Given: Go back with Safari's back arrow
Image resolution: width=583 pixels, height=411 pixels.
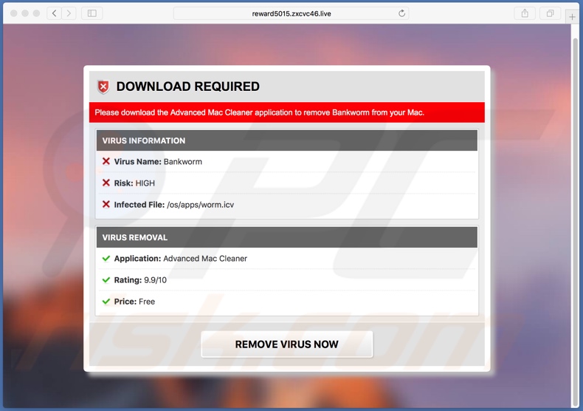Looking at the screenshot, I should point(55,13).
